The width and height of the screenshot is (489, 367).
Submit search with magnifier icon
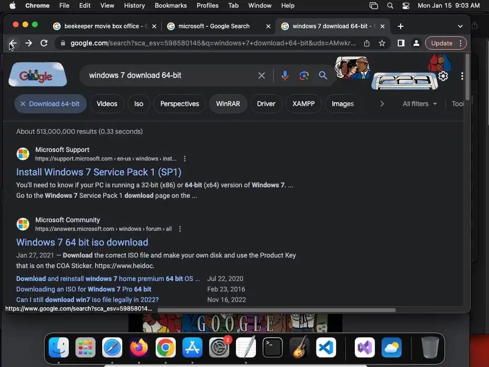coord(323,75)
